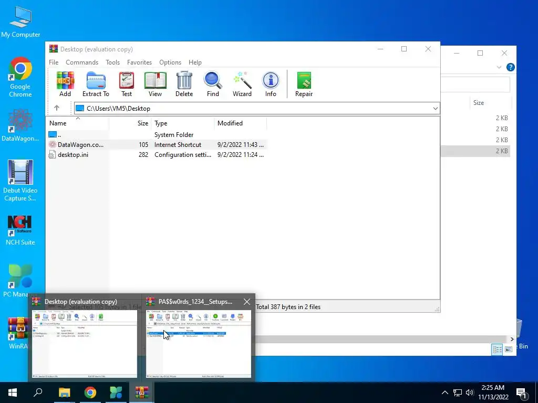Click the Info toolbar icon

click(271, 84)
